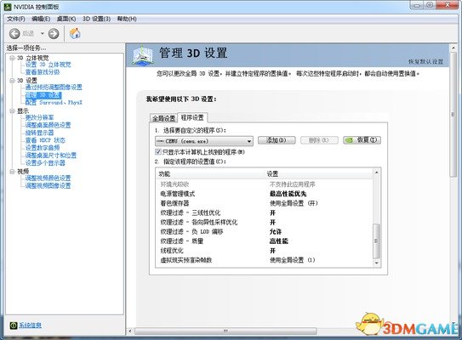The width and height of the screenshot is (462, 340).
Task: Collapse the 显示 tree node
Action: [12, 111]
